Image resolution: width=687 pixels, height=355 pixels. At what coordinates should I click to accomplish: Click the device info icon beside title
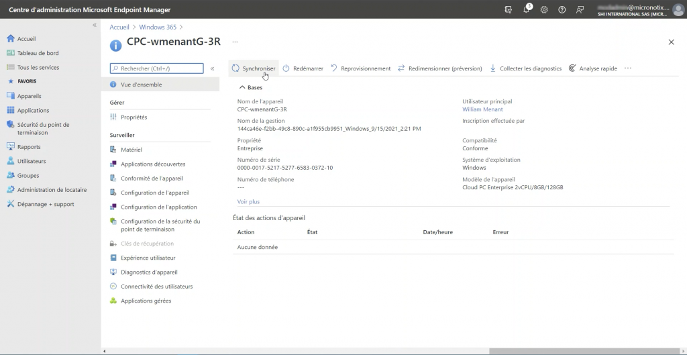[115, 45]
